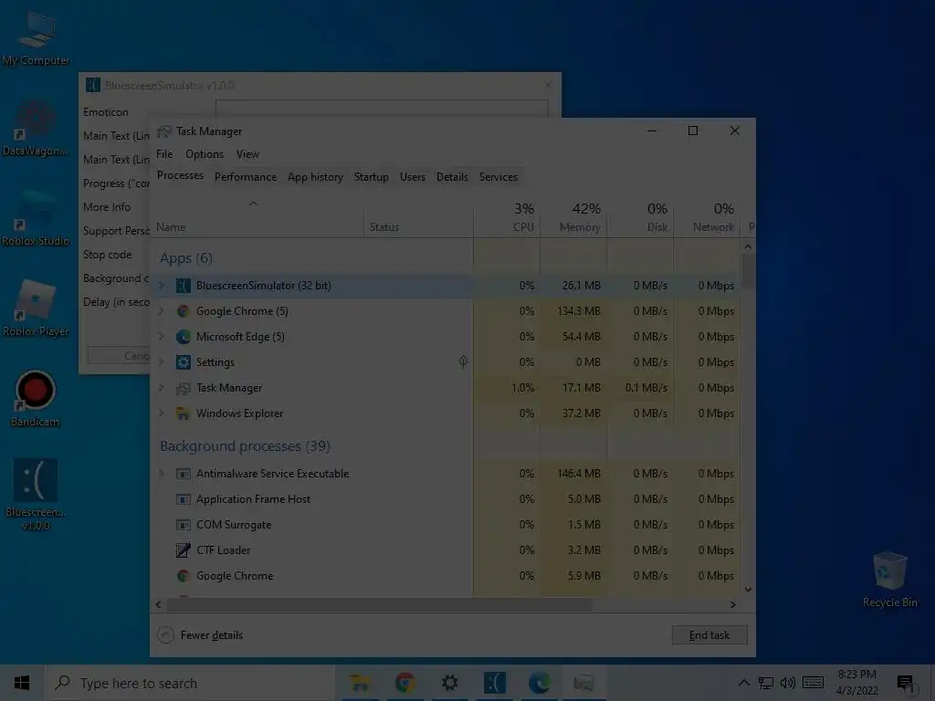Click the Task Manager row icon
The width and height of the screenshot is (935, 701).
[x=183, y=388]
